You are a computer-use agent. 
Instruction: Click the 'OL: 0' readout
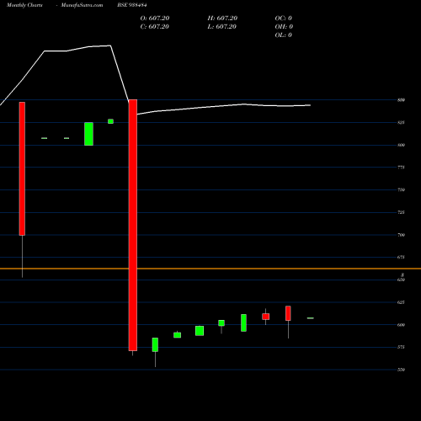(x=284, y=35)
